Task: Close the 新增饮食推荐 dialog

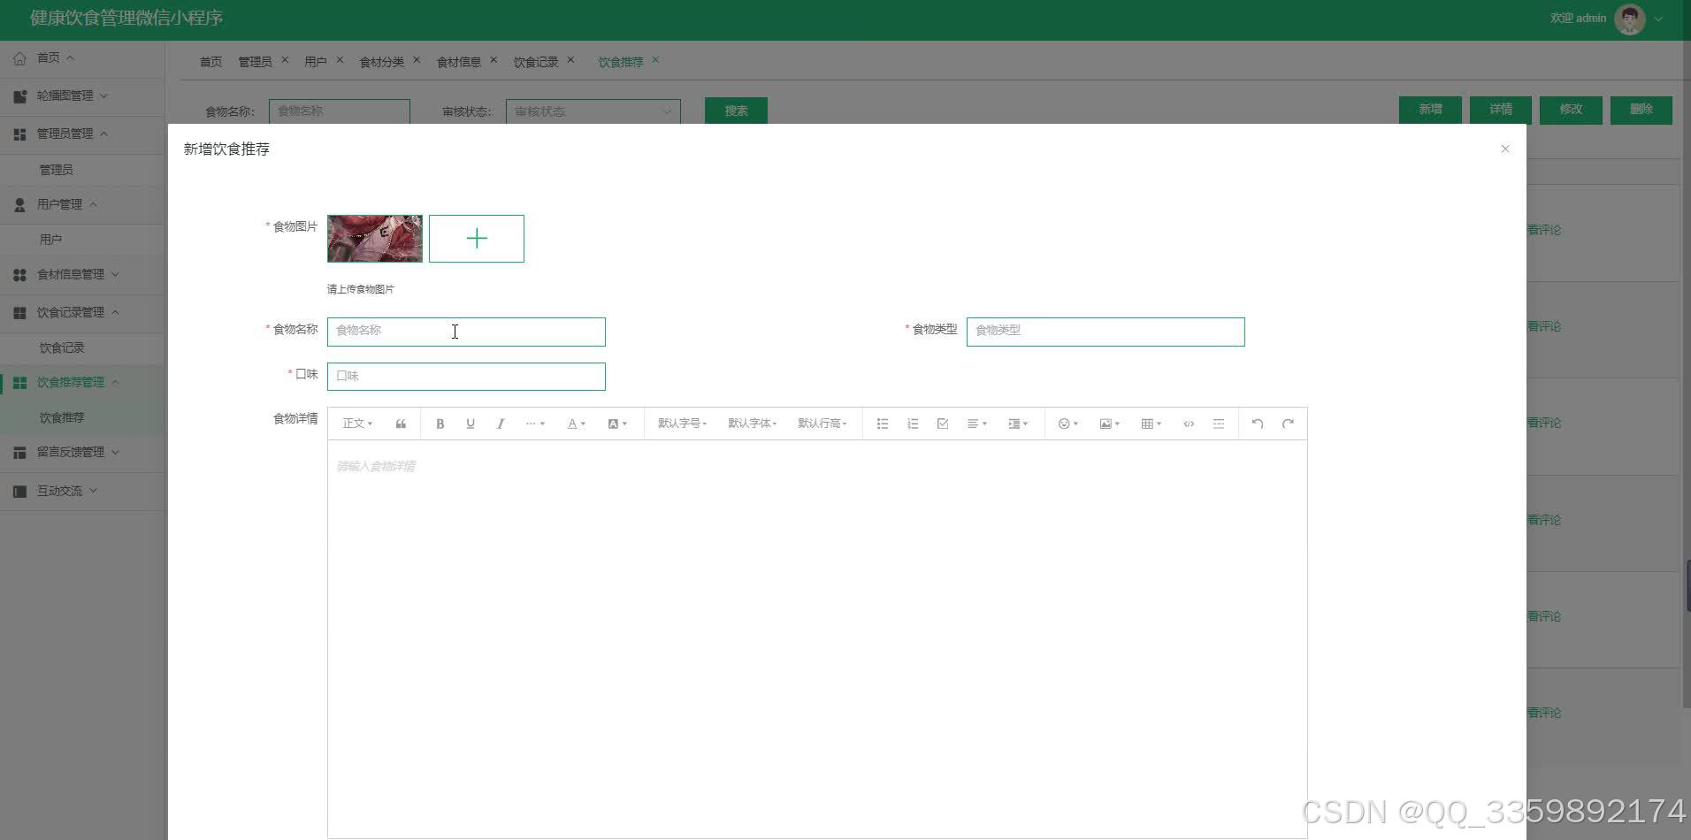Action: pyautogui.click(x=1504, y=149)
